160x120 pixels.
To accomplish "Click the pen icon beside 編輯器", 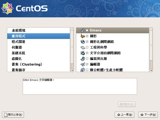I will (83, 64).
